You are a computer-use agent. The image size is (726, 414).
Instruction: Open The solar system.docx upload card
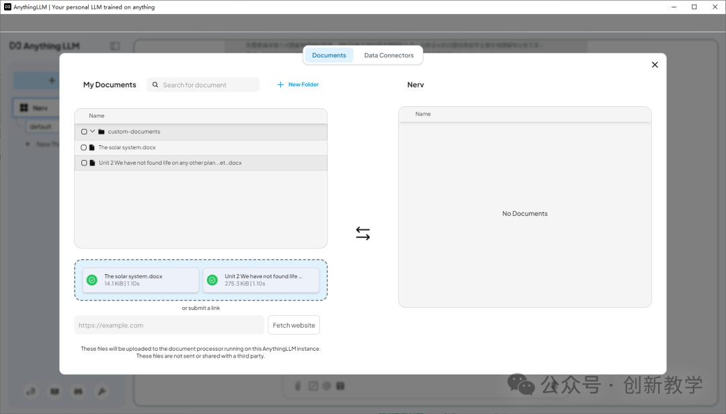pos(140,280)
